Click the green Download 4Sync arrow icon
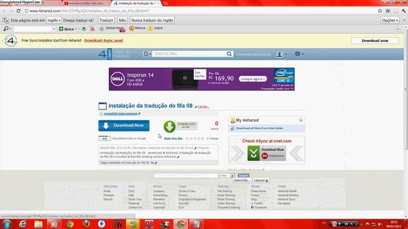The height and width of the screenshot is (229, 408). [170, 127]
